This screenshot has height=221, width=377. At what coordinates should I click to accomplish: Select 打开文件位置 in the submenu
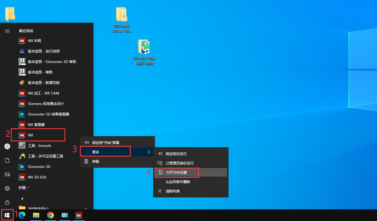177,173
